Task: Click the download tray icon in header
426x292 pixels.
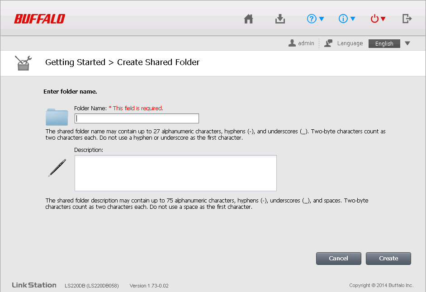Action: pyautogui.click(x=280, y=19)
